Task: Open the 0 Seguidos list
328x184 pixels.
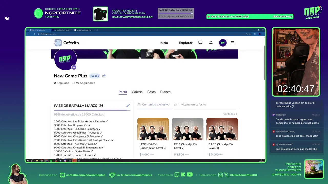Action: coord(61,83)
